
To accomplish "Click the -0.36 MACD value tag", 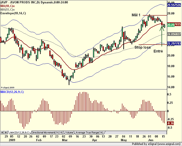I will pyautogui.click(x=171, y=123).
